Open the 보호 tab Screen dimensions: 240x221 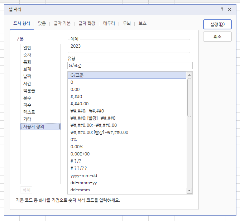143,23
